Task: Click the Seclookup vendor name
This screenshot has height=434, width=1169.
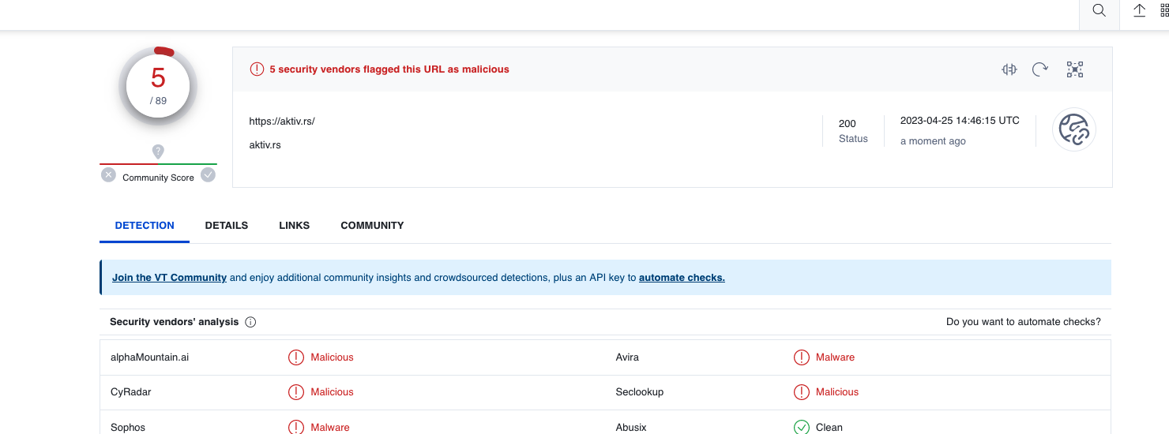Action: tap(640, 392)
